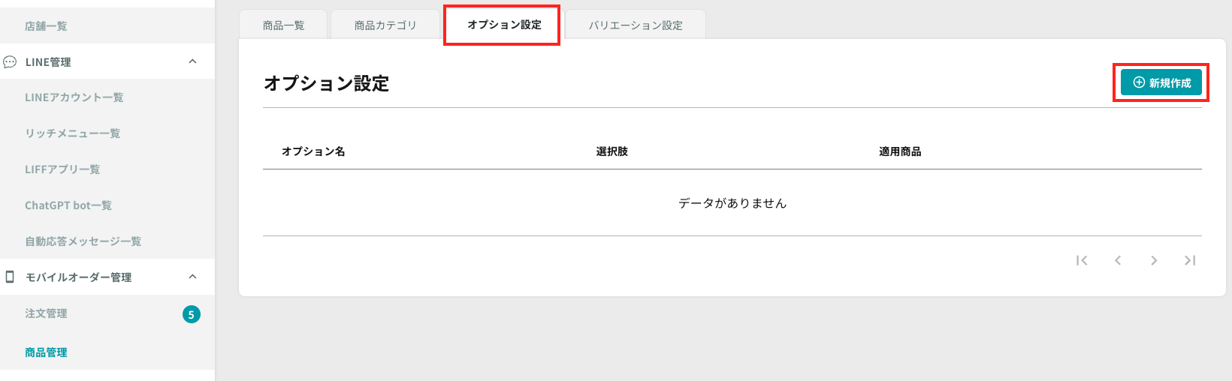Switch to the 商品一覧 tab

283,25
